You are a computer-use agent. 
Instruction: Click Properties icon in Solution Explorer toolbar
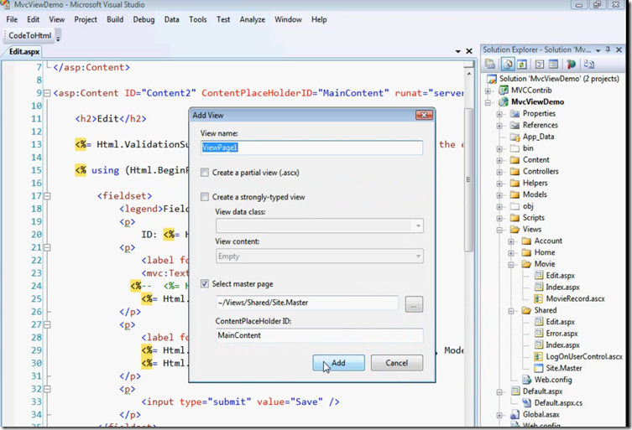(490, 64)
